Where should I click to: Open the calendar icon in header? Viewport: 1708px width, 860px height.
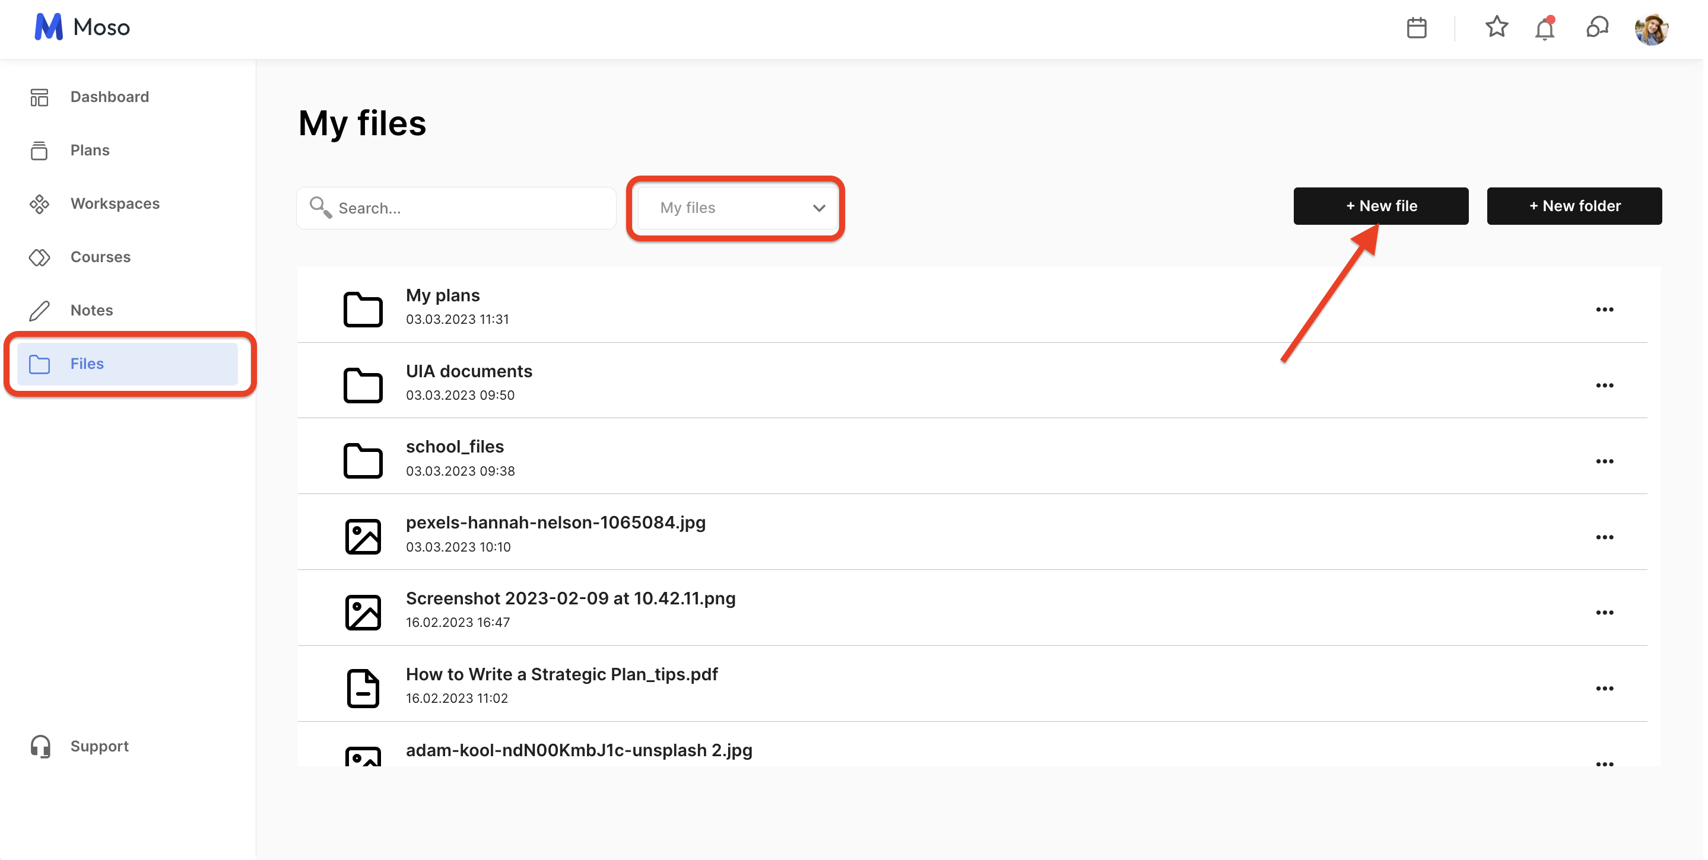1416,28
